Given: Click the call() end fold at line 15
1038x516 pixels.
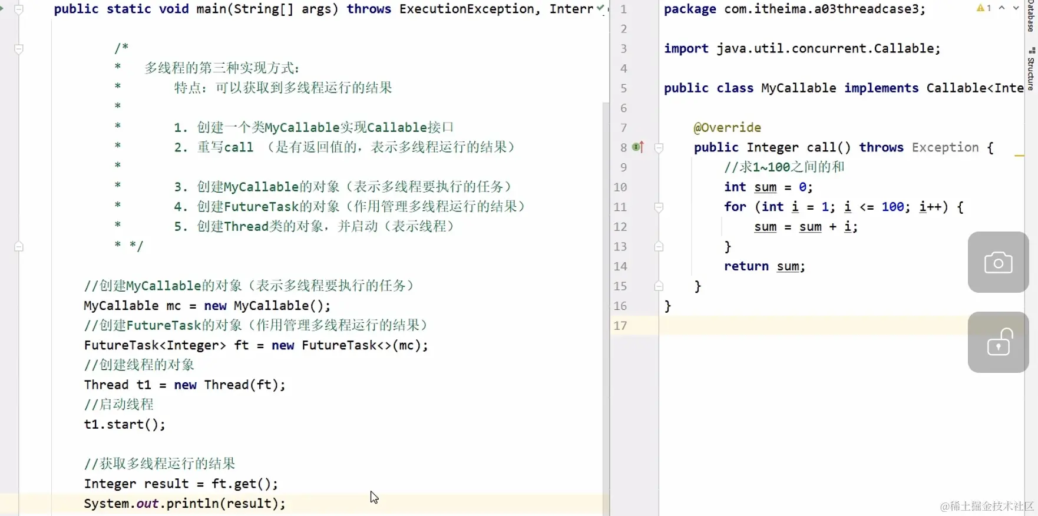Looking at the screenshot, I should (x=659, y=286).
